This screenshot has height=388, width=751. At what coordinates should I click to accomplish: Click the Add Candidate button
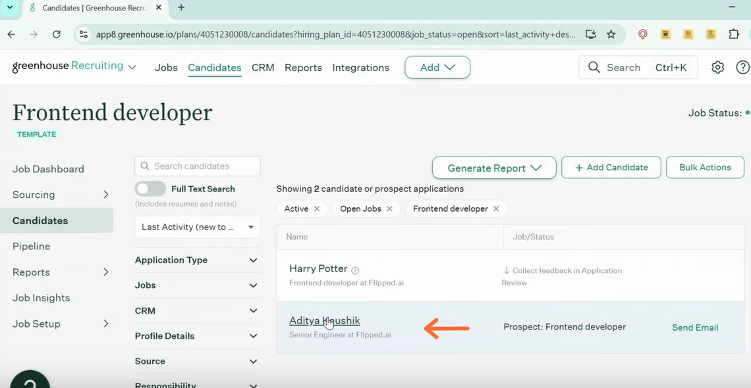(x=611, y=167)
